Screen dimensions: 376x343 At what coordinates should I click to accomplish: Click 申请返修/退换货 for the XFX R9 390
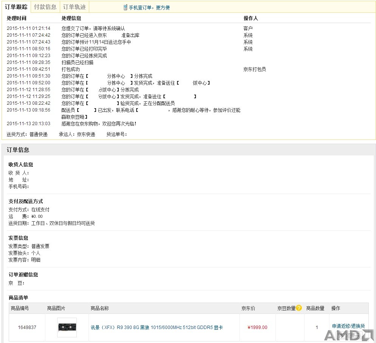tap(348, 326)
